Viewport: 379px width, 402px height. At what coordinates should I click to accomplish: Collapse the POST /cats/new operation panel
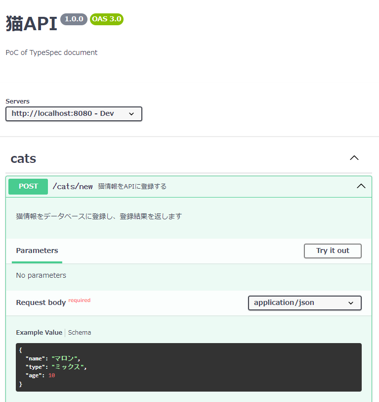pos(360,186)
